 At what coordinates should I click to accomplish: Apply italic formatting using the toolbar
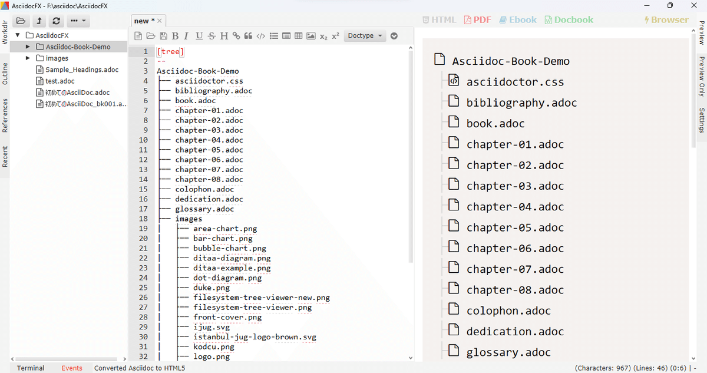click(x=187, y=35)
